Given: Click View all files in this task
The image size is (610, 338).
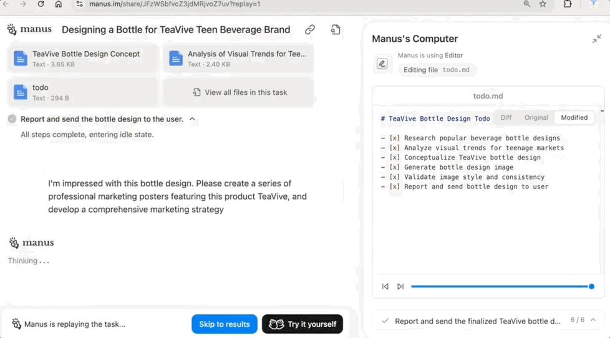Looking at the screenshot, I should [x=238, y=92].
